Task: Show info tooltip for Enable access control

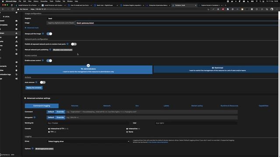Action: coord(43,60)
